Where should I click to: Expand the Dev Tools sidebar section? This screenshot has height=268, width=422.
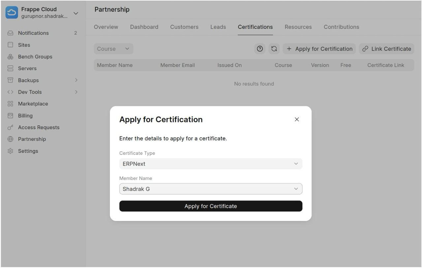click(76, 92)
